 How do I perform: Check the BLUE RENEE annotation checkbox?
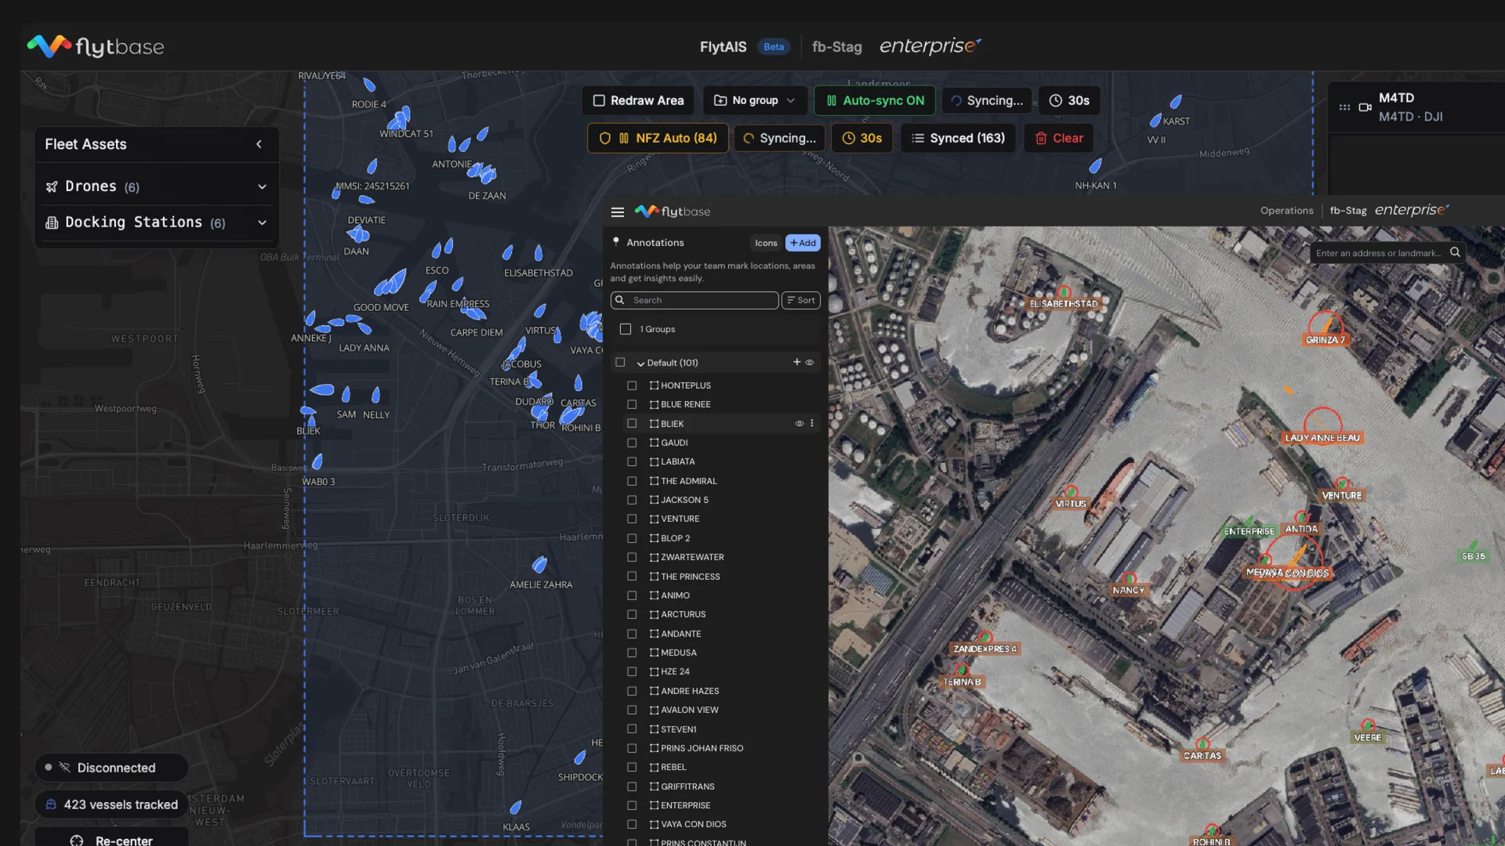pyautogui.click(x=632, y=404)
